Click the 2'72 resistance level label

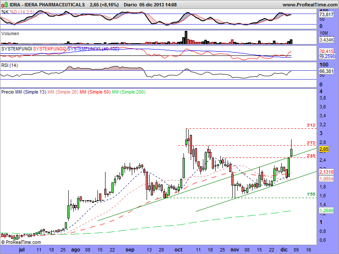311,143
